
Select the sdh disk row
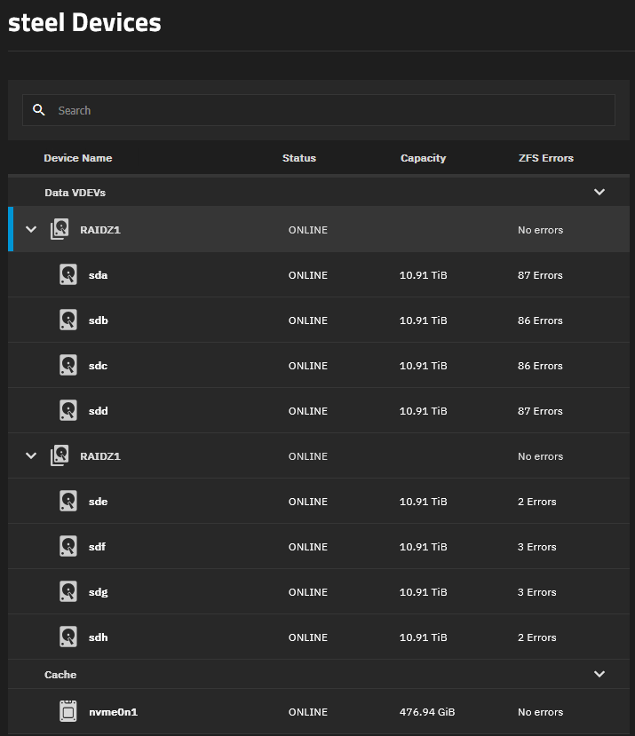tap(320, 637)
